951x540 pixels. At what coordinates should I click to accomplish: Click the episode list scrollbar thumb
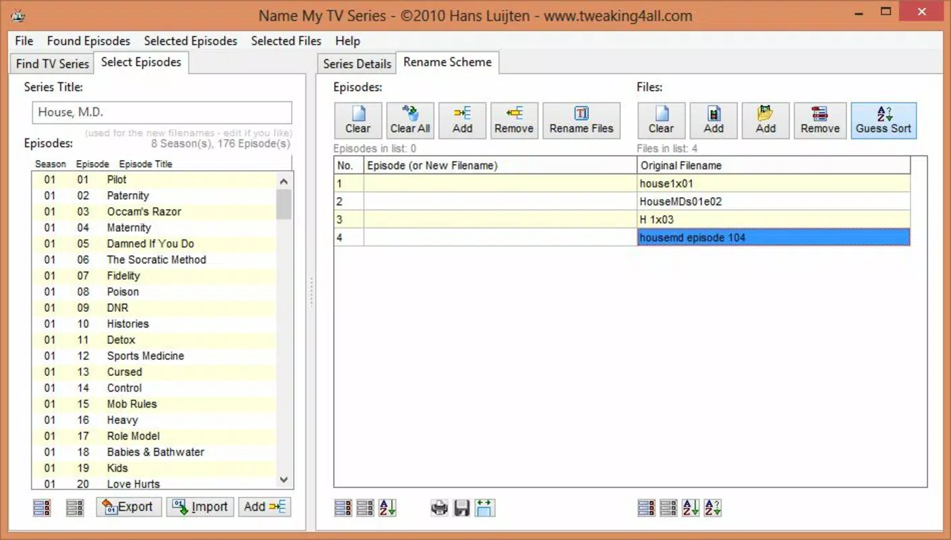point(284,205)
